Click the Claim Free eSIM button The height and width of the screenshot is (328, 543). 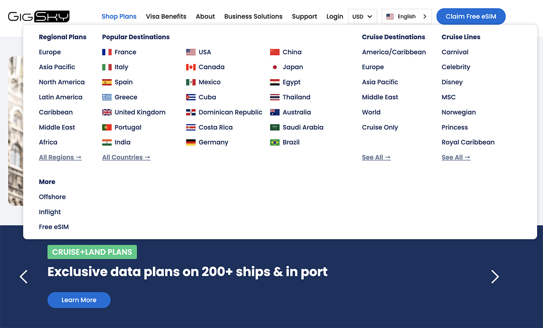(471, 17)
